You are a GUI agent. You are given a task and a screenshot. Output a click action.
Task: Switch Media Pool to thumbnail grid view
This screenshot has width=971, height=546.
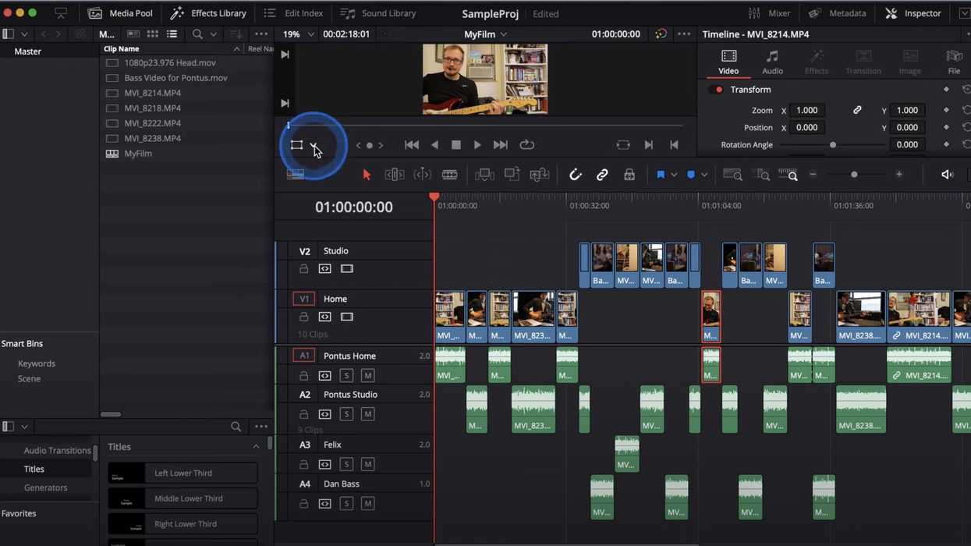152,34
